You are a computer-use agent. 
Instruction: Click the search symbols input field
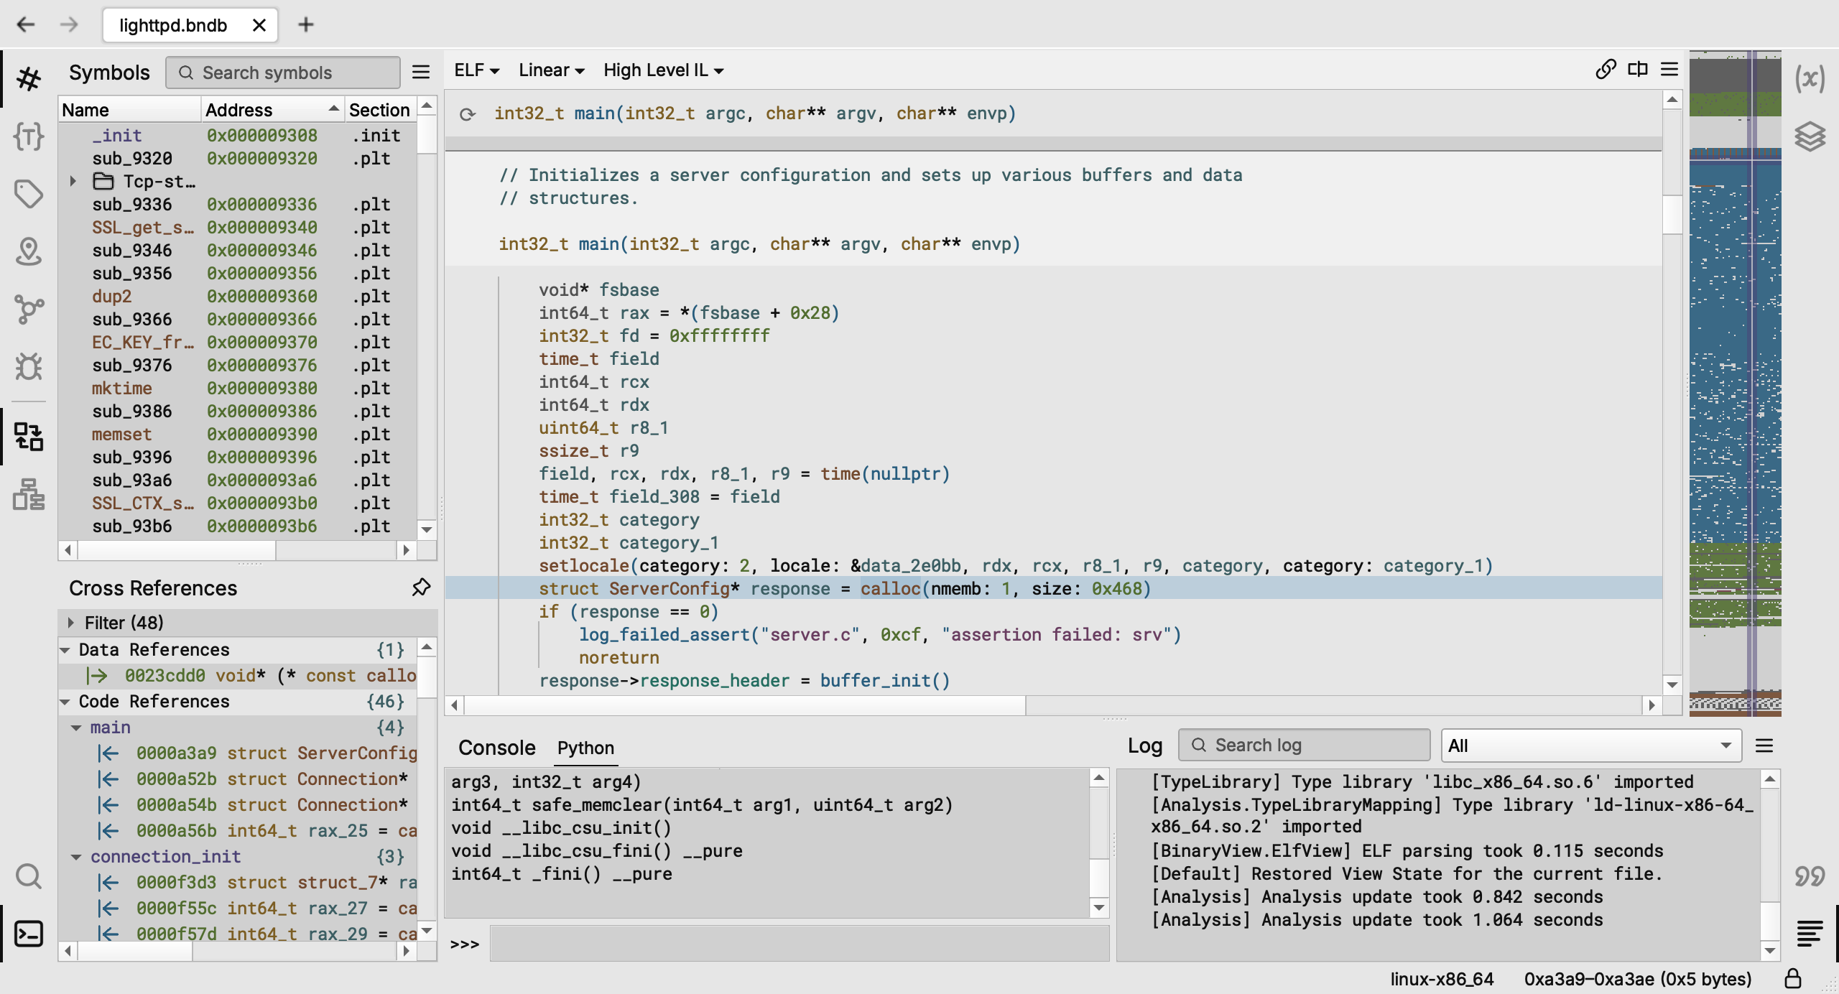pyautogui.click(x=289, y=73)
